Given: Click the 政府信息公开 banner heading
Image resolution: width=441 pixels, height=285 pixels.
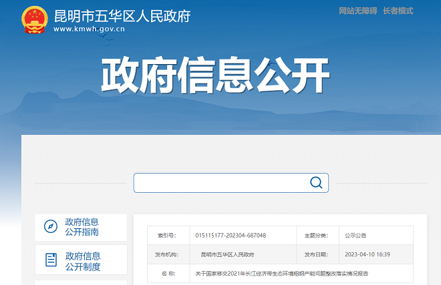Looking at the screenshot, I should pos(214,77).
